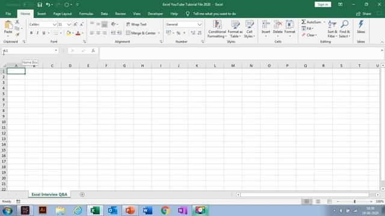The image size is (385, 216).
Task: Click Merge & Center button
Action: 141,33
